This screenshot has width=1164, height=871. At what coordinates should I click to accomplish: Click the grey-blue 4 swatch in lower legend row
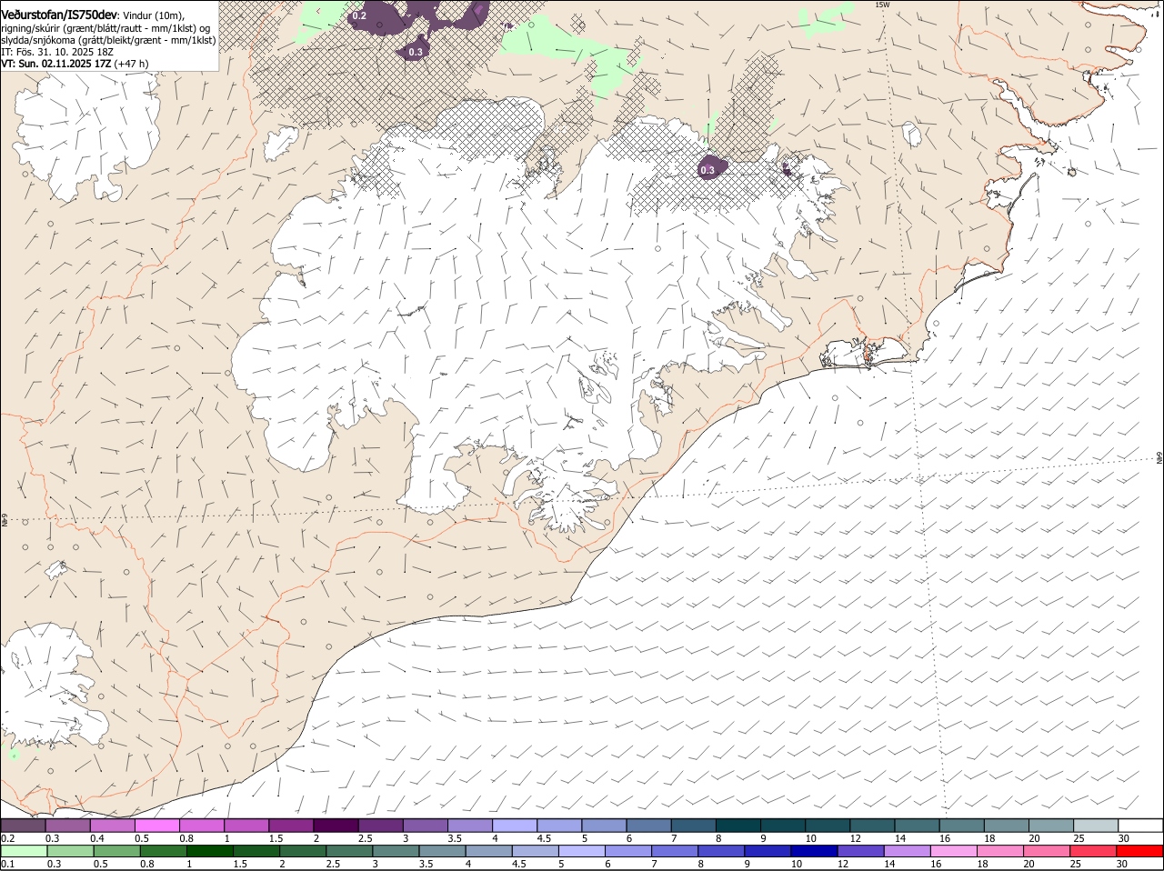488,851
